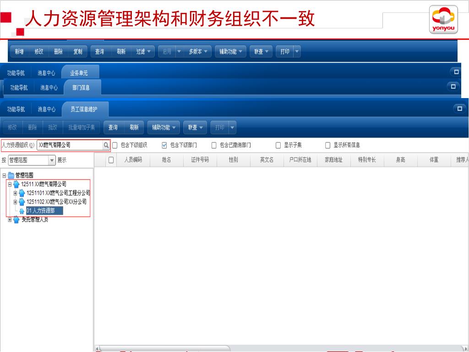Toggle 包含下级组织 checkbox
Viewport: 469px width, 352px height.
115,145
